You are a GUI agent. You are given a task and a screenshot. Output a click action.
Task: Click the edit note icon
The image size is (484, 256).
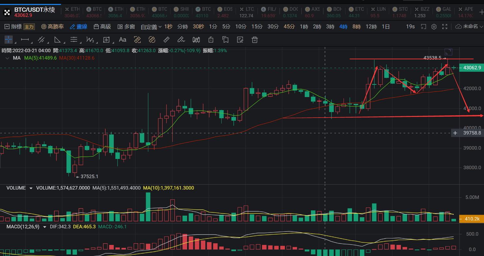[240, 40]
